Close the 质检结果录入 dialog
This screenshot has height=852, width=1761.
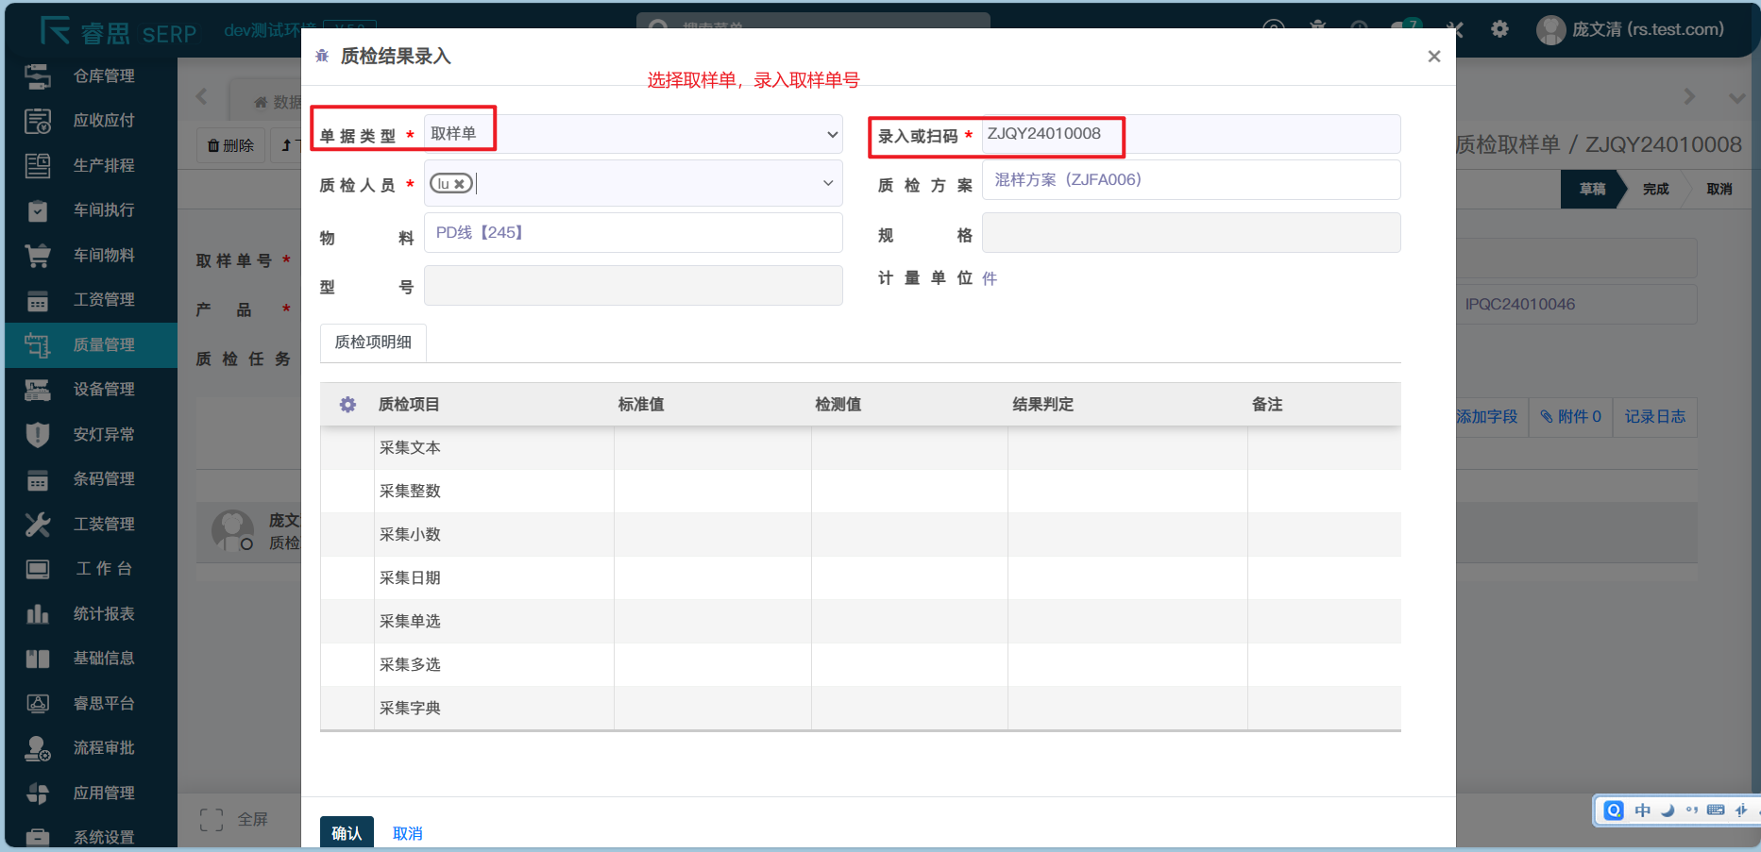click(x=1433, y=57)
